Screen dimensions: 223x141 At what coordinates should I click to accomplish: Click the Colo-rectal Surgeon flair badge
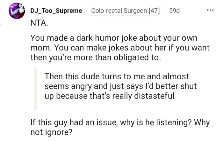125,11
